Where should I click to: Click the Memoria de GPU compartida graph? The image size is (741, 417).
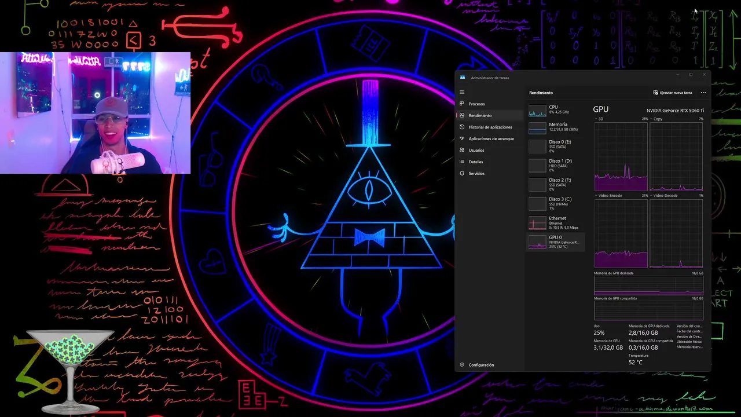coord(649,311)
